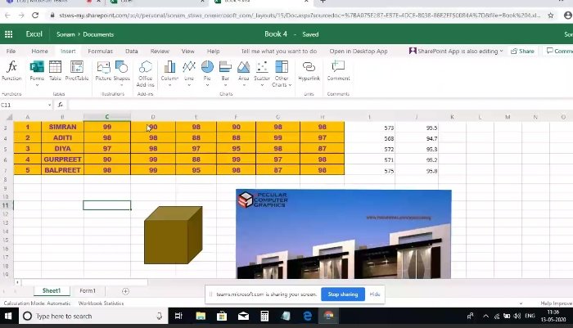
Task: Insert a Function from the ribbon
Action: click(x=11, y=71)
